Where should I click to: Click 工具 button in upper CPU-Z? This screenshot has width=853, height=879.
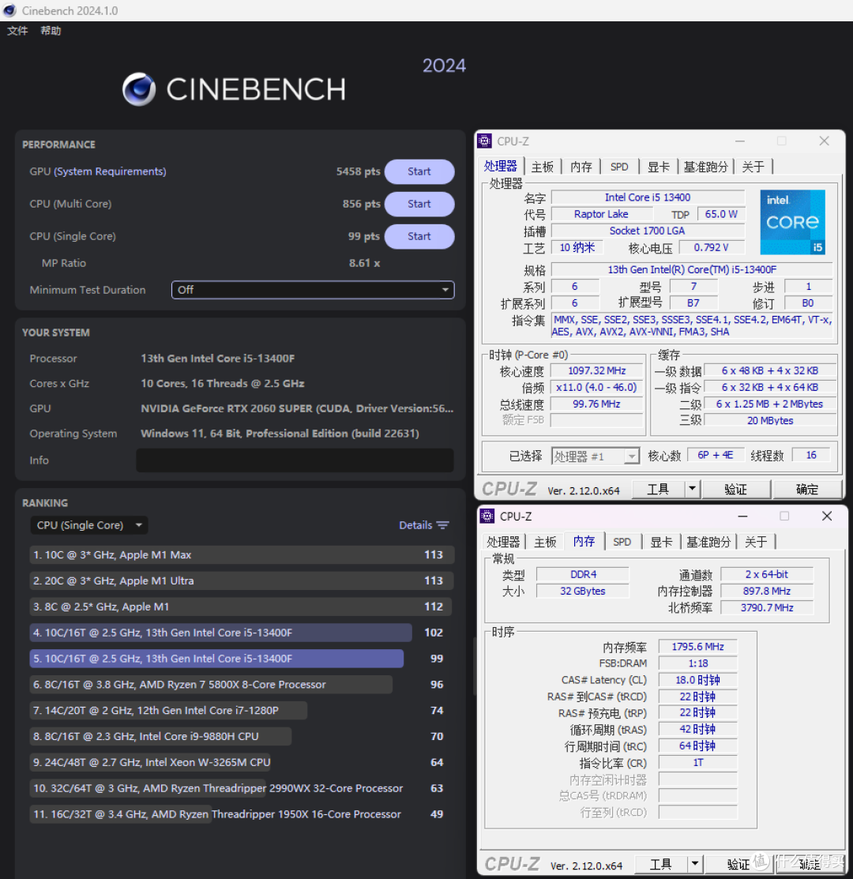coord(658,490)
